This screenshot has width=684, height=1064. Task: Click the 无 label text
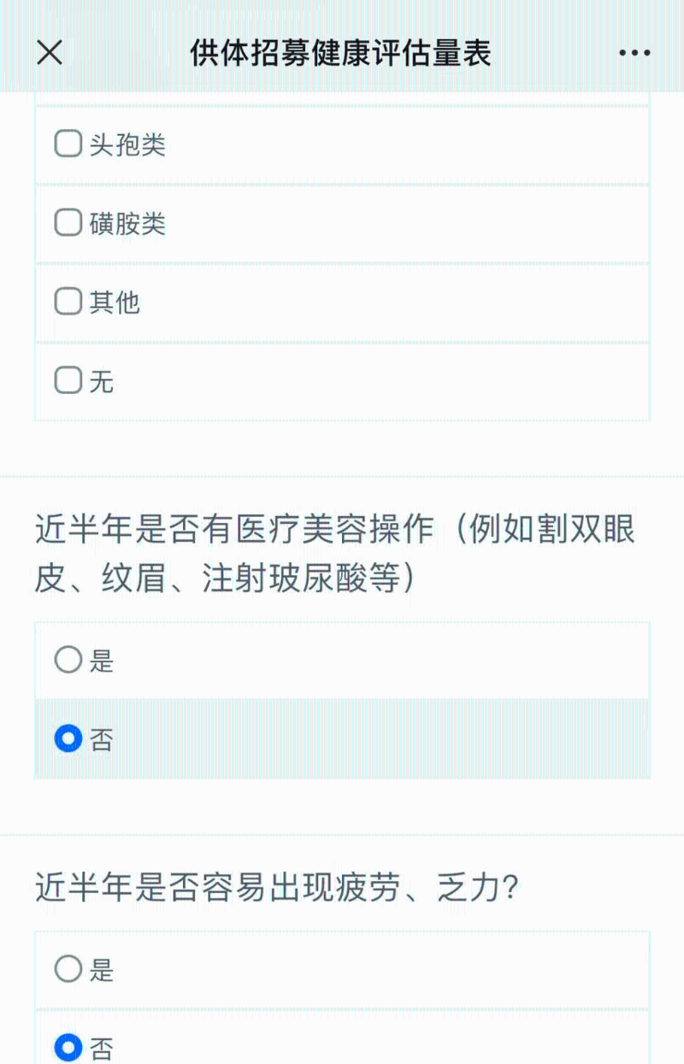tap(102, 382)
